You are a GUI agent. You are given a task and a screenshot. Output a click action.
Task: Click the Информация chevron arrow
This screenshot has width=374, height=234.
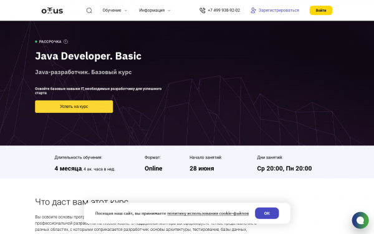(169, 11)
